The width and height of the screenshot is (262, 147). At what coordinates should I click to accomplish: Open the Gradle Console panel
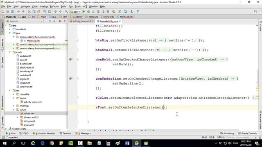[247, 134]
